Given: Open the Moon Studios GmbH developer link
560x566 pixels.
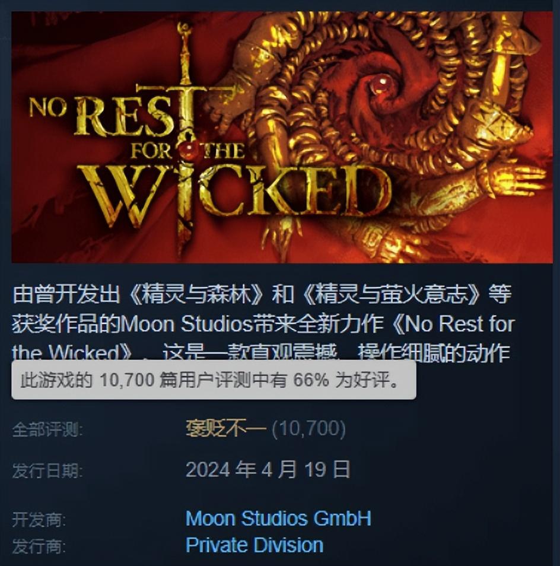Looking at the screenshot, I should [x=278, y=519].
